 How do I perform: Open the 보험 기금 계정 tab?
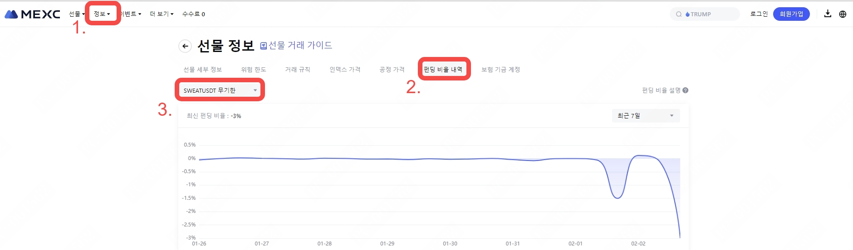tap(500, 70)
